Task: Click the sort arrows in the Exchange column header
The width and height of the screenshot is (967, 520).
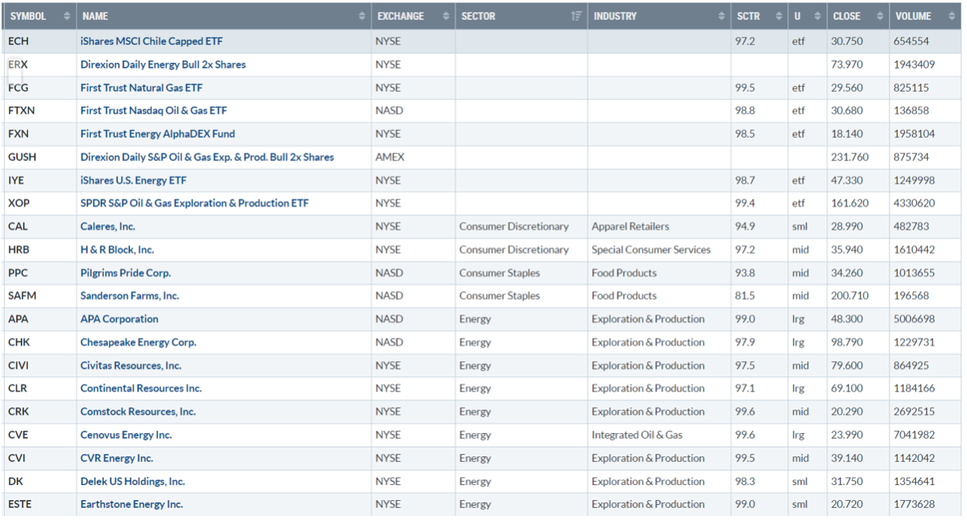Action: point(446,16)
